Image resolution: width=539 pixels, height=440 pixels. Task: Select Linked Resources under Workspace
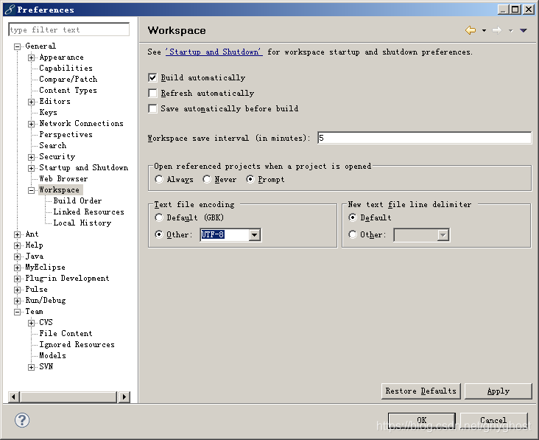(x=88, y=212)
